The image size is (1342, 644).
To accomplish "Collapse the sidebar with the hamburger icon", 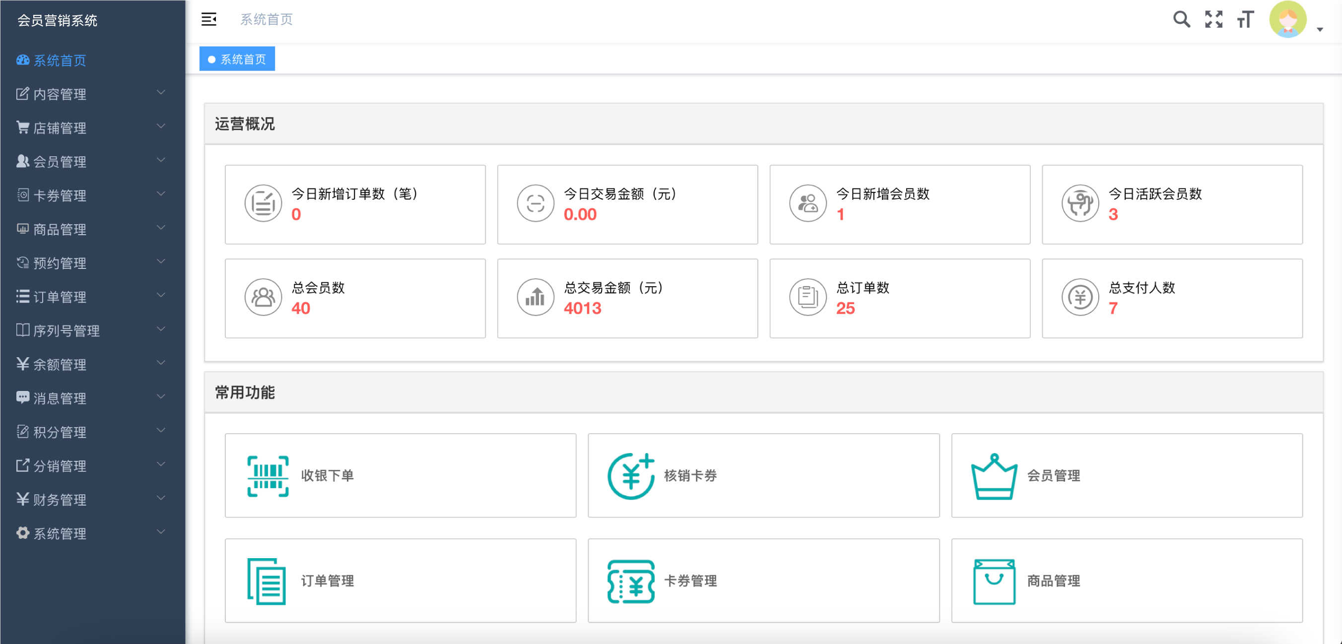I will click(209, 19).
